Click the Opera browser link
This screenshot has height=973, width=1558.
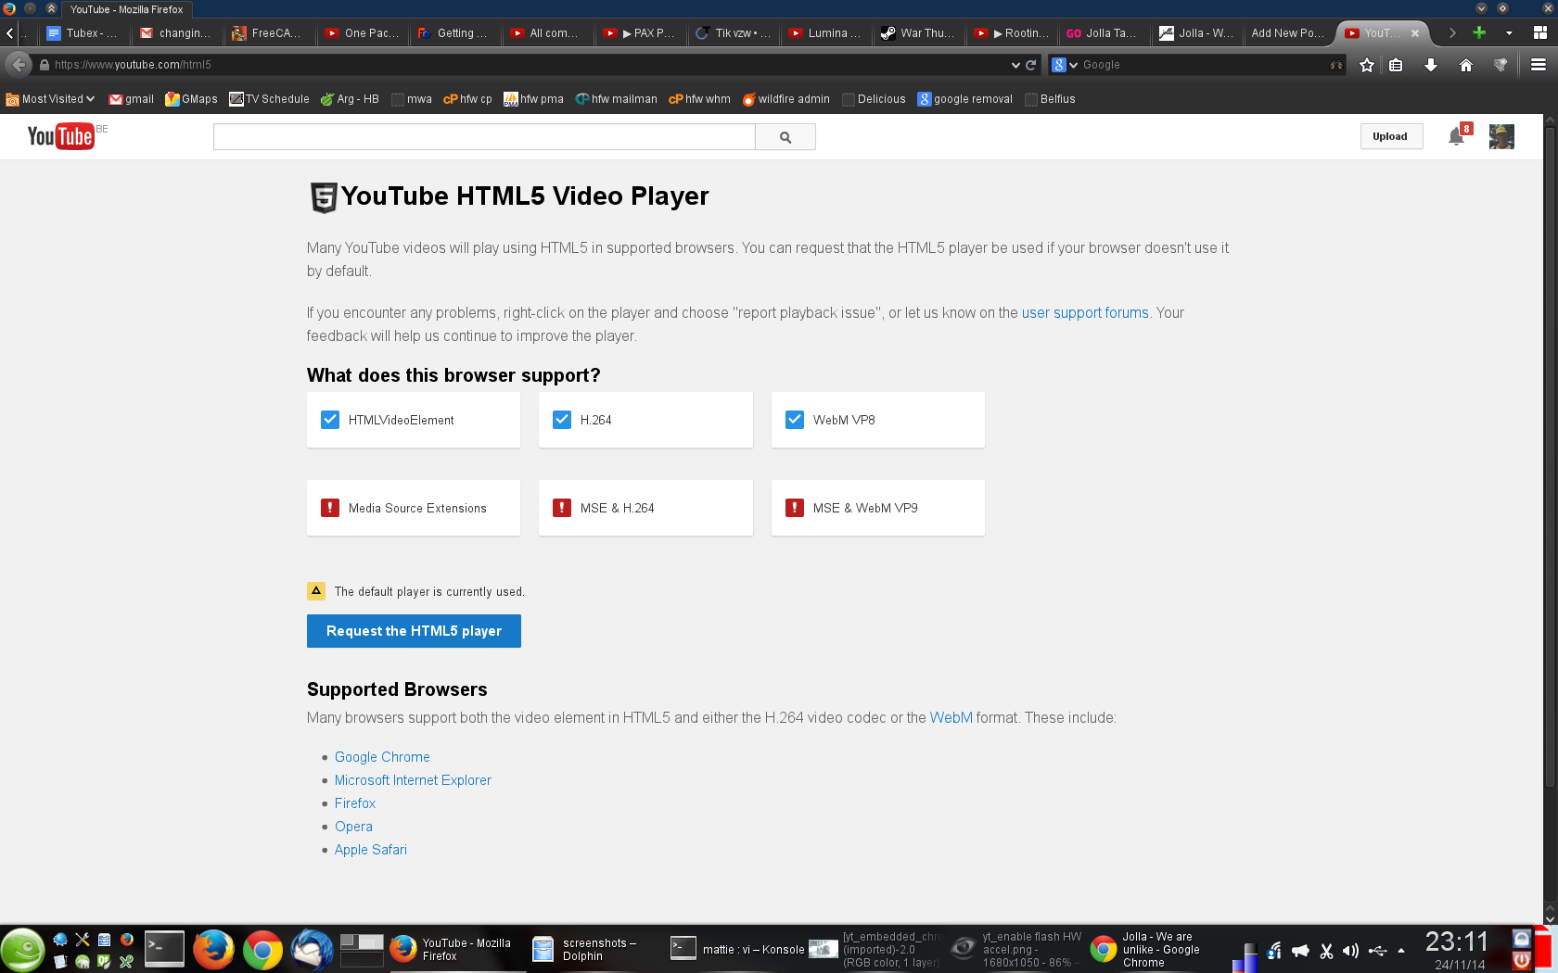pos(353,827)
